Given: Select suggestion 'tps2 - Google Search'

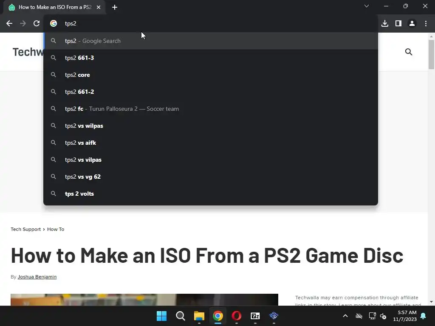Looking at the screenshot, I should pos(211,41).
